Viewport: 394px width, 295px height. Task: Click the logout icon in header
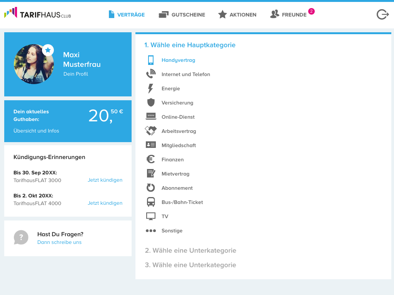(382, 15)
